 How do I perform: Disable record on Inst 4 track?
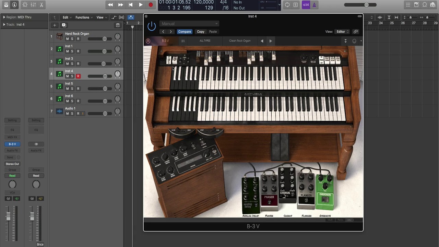[x=78, y=76]
